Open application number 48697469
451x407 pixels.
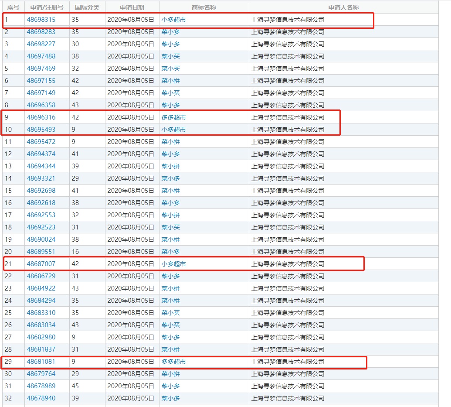coord(41,68)
